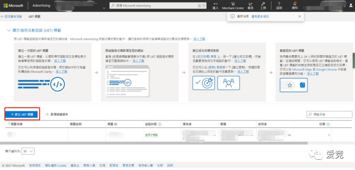Click 新增篩選條件 add filter button

point(56,114)
